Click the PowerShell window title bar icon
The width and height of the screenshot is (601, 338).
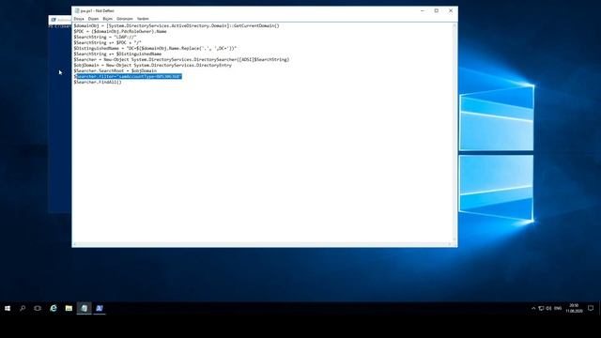tap(54, 20)
